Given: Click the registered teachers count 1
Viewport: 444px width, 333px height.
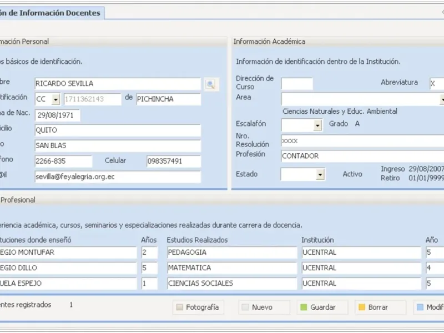Looking at the screenshot, I should (71, 305).
